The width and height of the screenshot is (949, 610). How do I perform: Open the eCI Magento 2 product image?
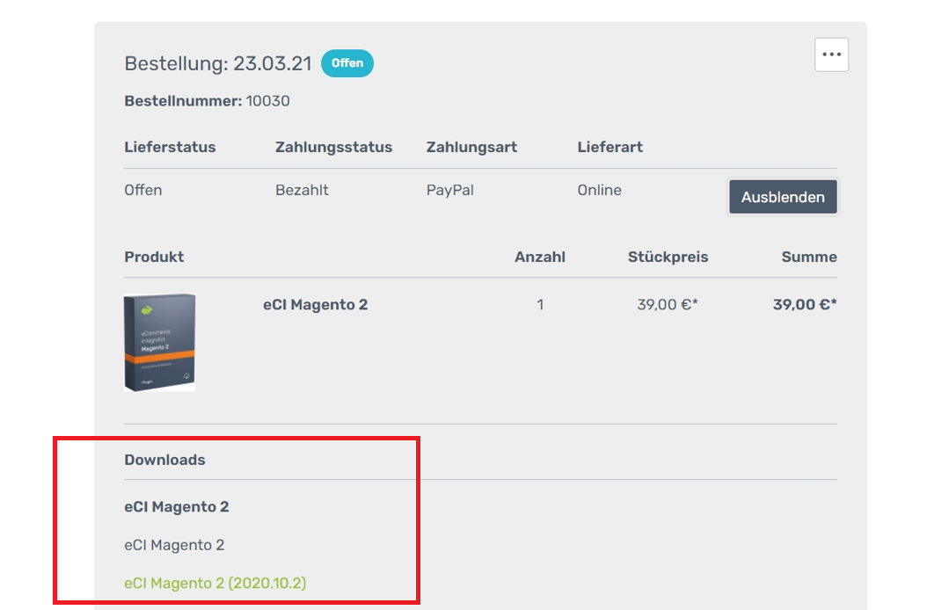point(160,342)
